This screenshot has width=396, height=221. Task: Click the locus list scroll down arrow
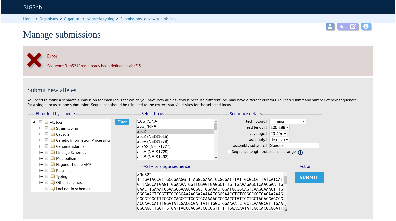pyautogui.click(x=216, y=158)
